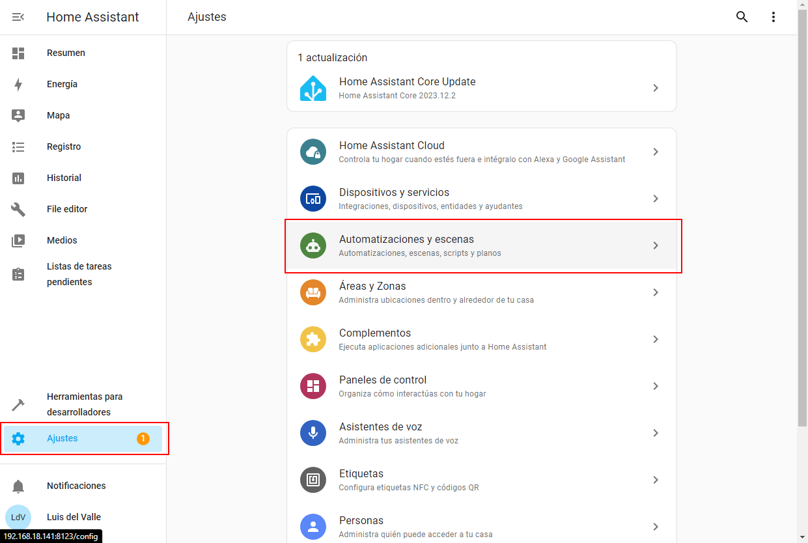This screenshot has width=808, height=543.
Task: Click chevron on Complementos row
Action: pyautogui.click(x=656, y=339)
